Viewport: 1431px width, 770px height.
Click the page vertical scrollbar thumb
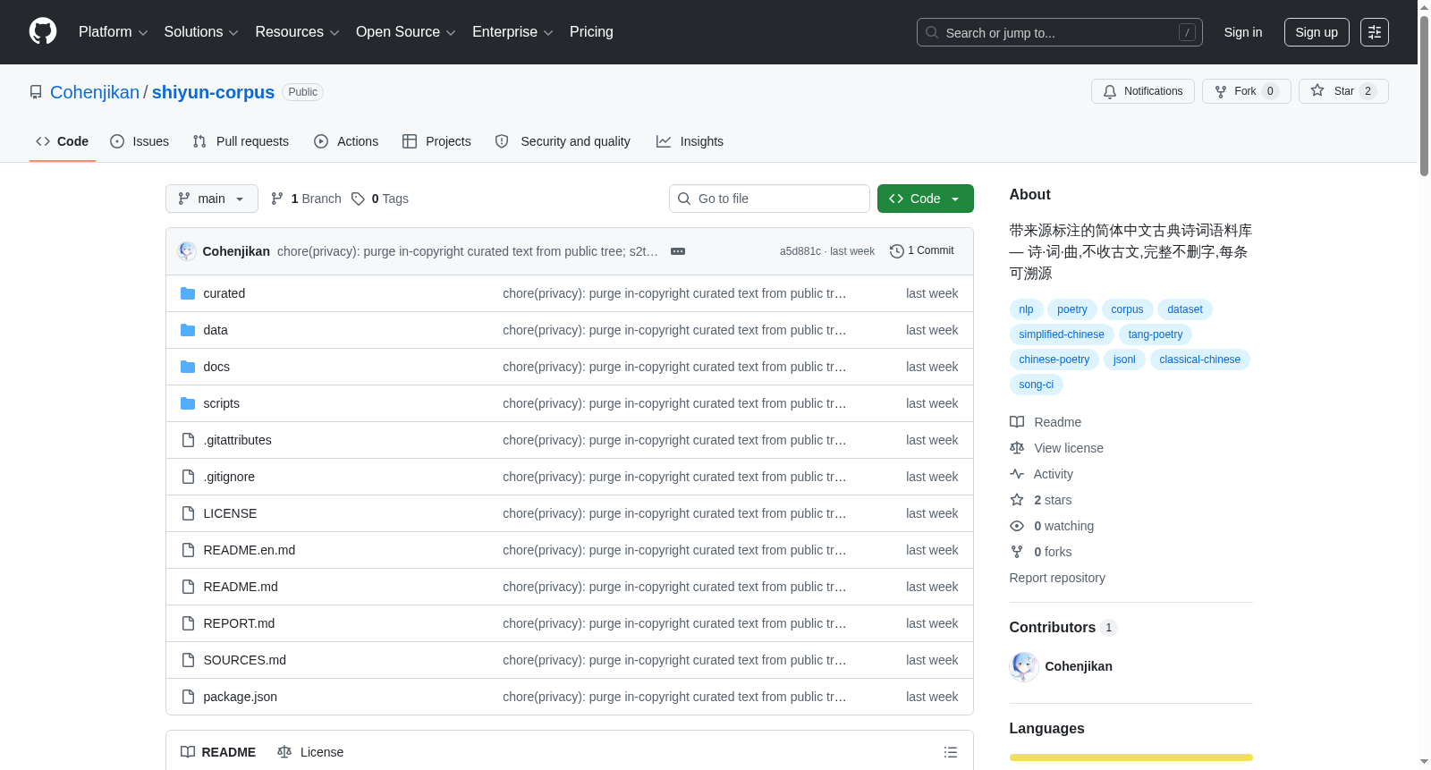tap(1424, 94)
